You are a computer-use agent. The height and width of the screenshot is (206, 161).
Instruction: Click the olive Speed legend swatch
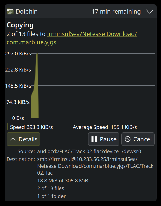(8, 127)
